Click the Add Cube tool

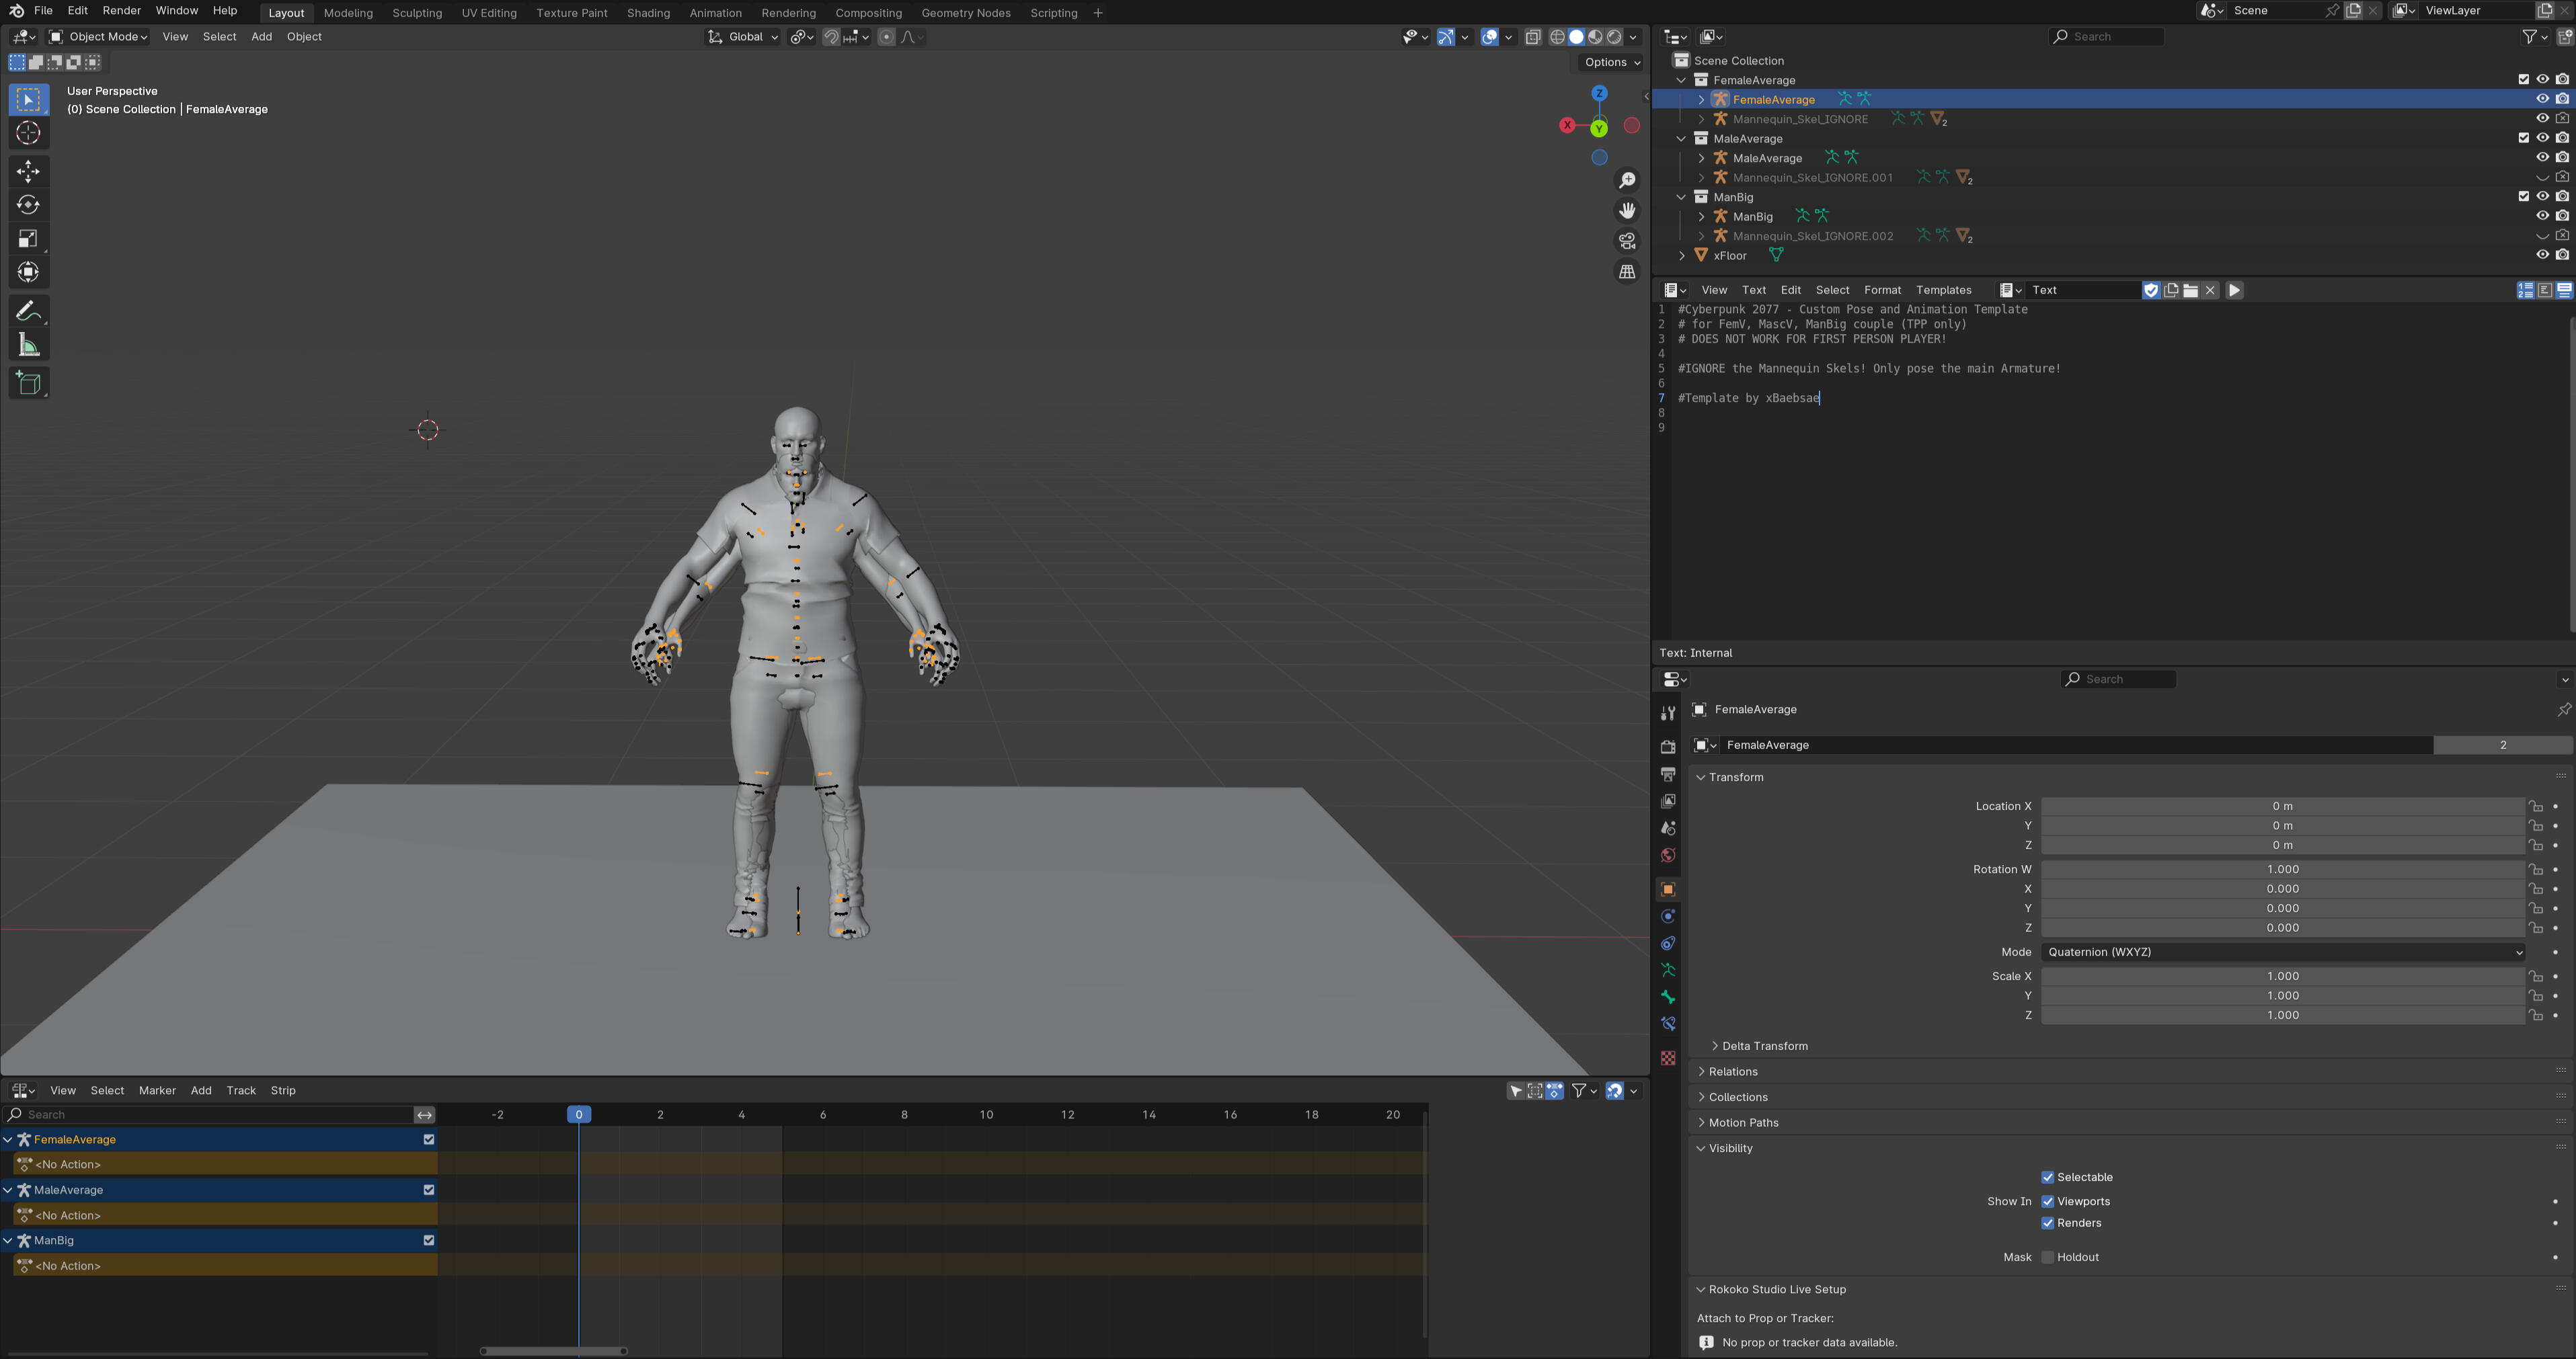point(28,382)
